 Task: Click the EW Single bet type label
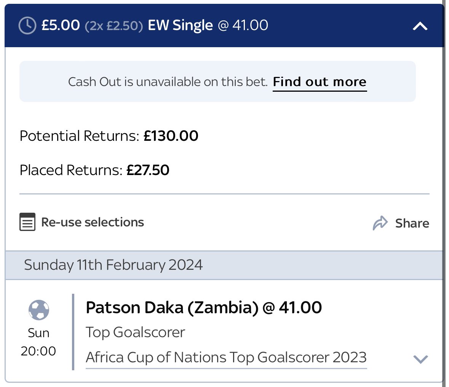click(x=180, y=25)
